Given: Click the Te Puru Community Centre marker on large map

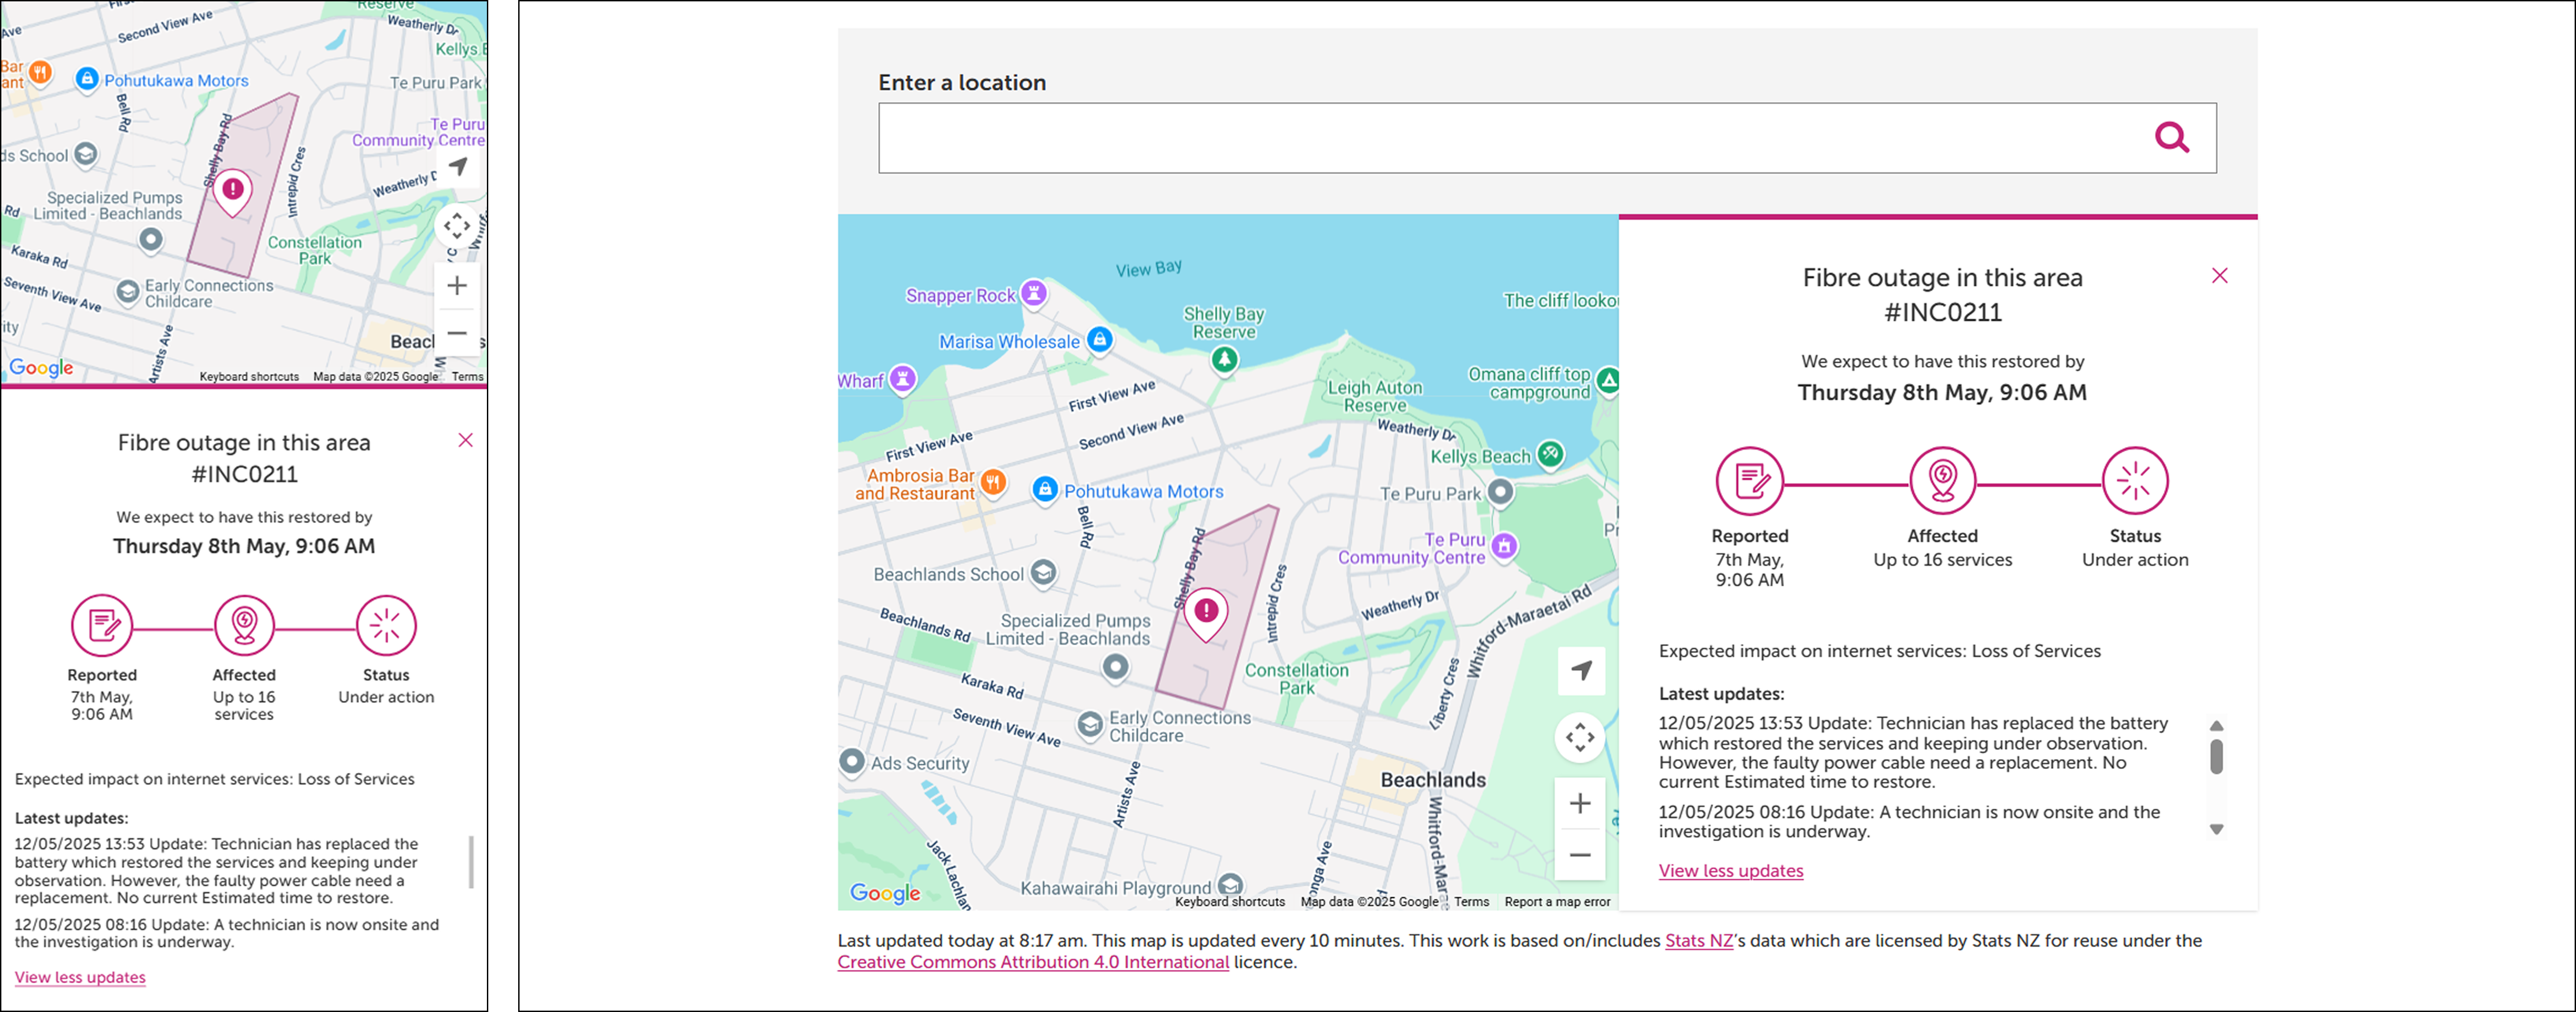Looking at the screenshot, I should coord(1504,546).
